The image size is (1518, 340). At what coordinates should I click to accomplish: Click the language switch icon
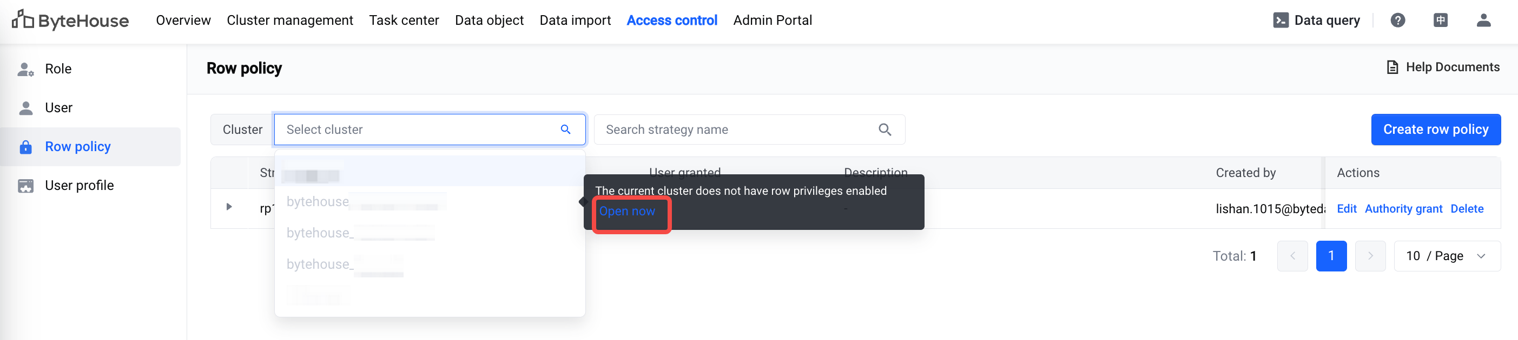point(1440,21)
